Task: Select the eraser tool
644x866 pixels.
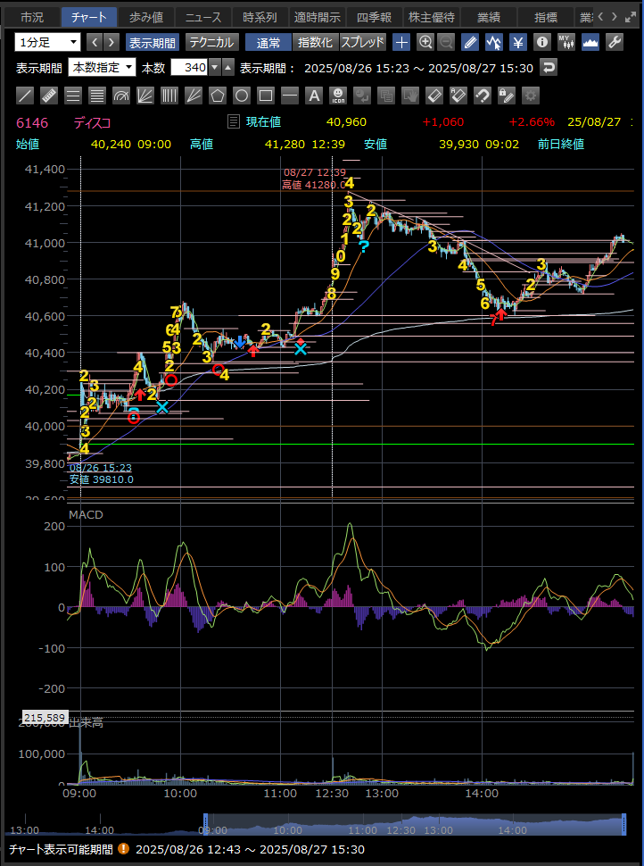Action: [435, 96]
